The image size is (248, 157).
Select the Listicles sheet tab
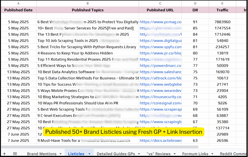(x=76, y=154)
